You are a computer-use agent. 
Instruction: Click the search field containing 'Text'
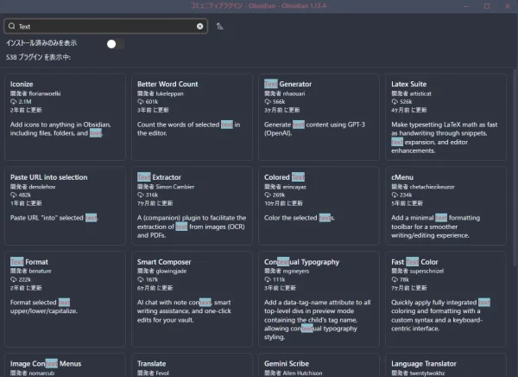[105, 26]
